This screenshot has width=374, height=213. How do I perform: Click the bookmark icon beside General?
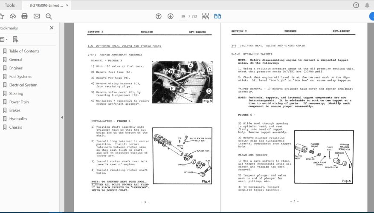coord(5,60)
